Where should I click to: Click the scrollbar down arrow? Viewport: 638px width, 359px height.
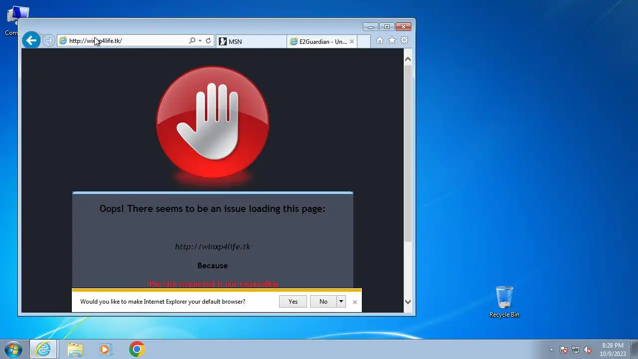point(408,302)
